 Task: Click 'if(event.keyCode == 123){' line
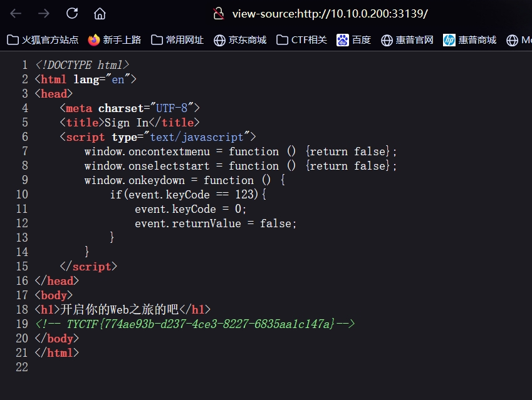(188, 195)
